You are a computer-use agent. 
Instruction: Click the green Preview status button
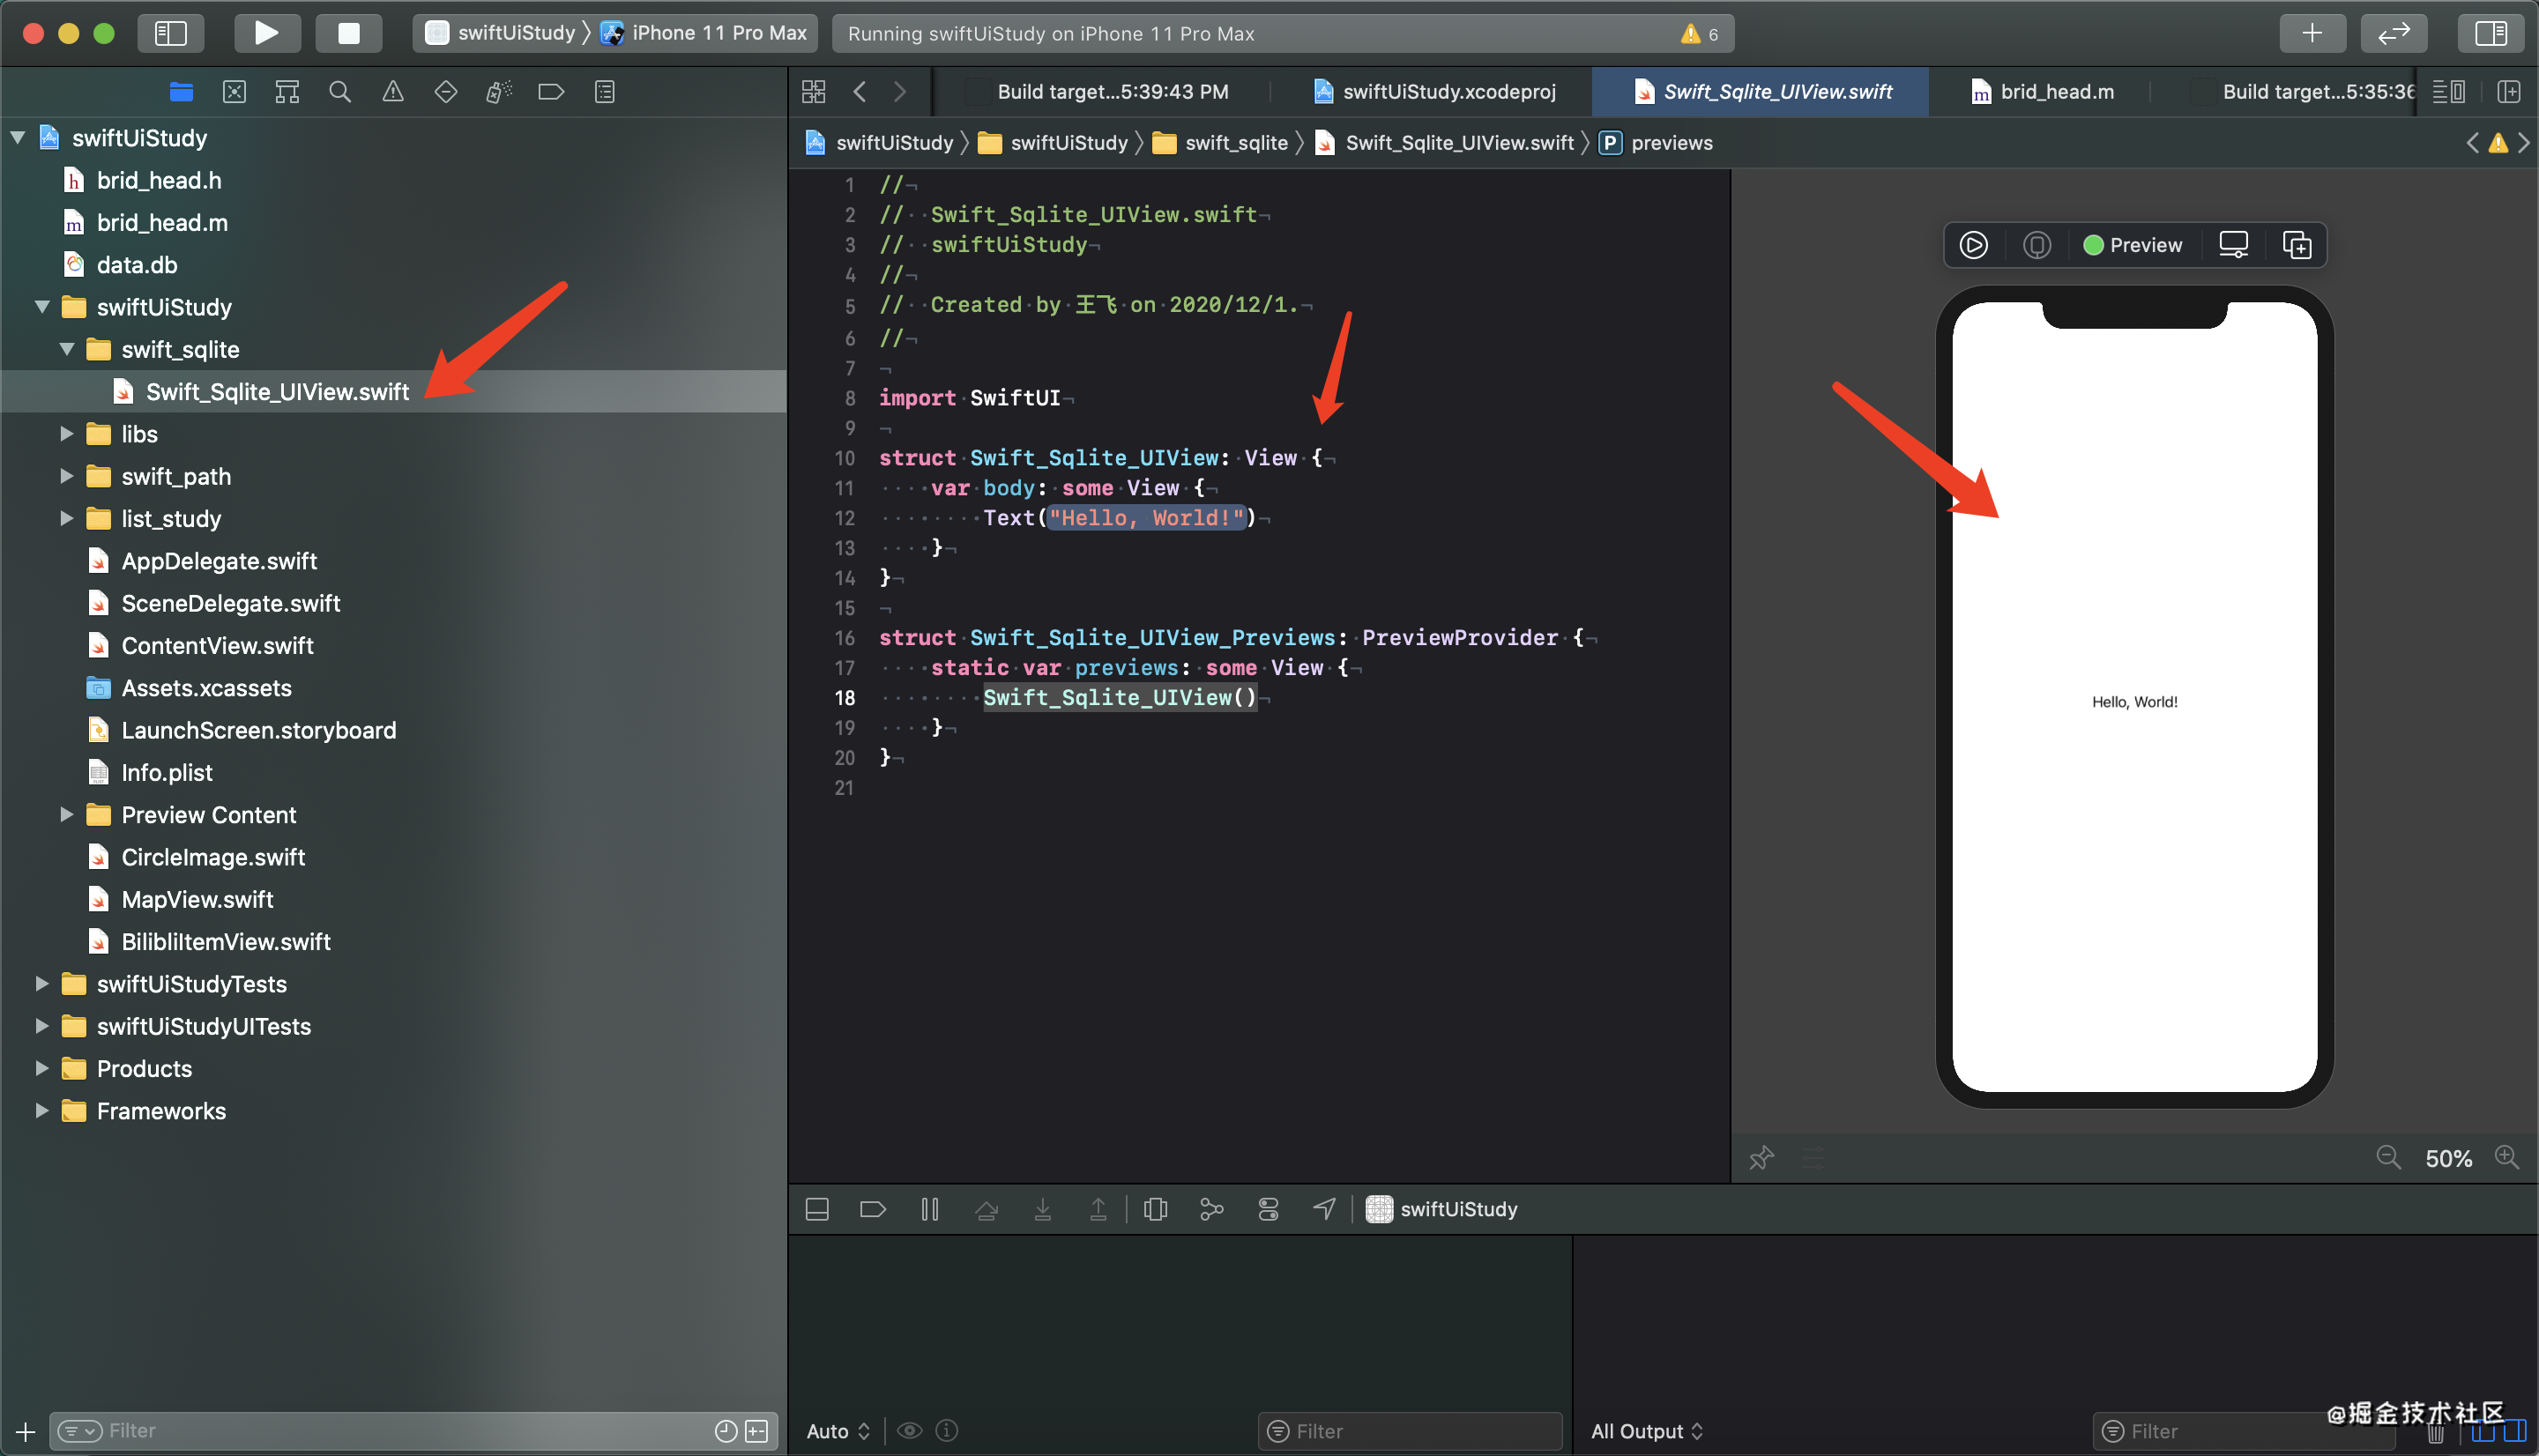(x=2132, y=245)
